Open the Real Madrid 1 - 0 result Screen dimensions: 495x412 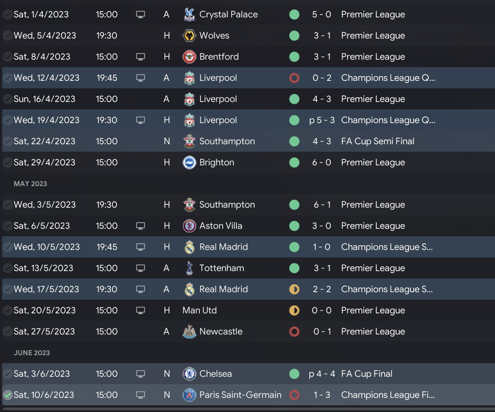coord(322,247)
